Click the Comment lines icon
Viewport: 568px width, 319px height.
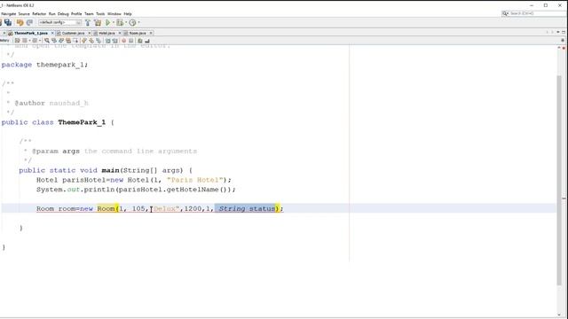pos(140,41)
